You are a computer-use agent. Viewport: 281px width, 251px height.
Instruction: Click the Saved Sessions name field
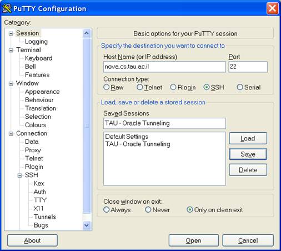(164, 123)
